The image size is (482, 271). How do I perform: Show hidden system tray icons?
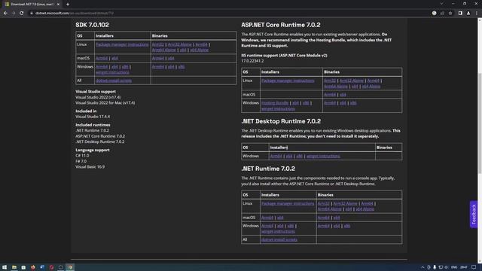click(x=423, y=267)
